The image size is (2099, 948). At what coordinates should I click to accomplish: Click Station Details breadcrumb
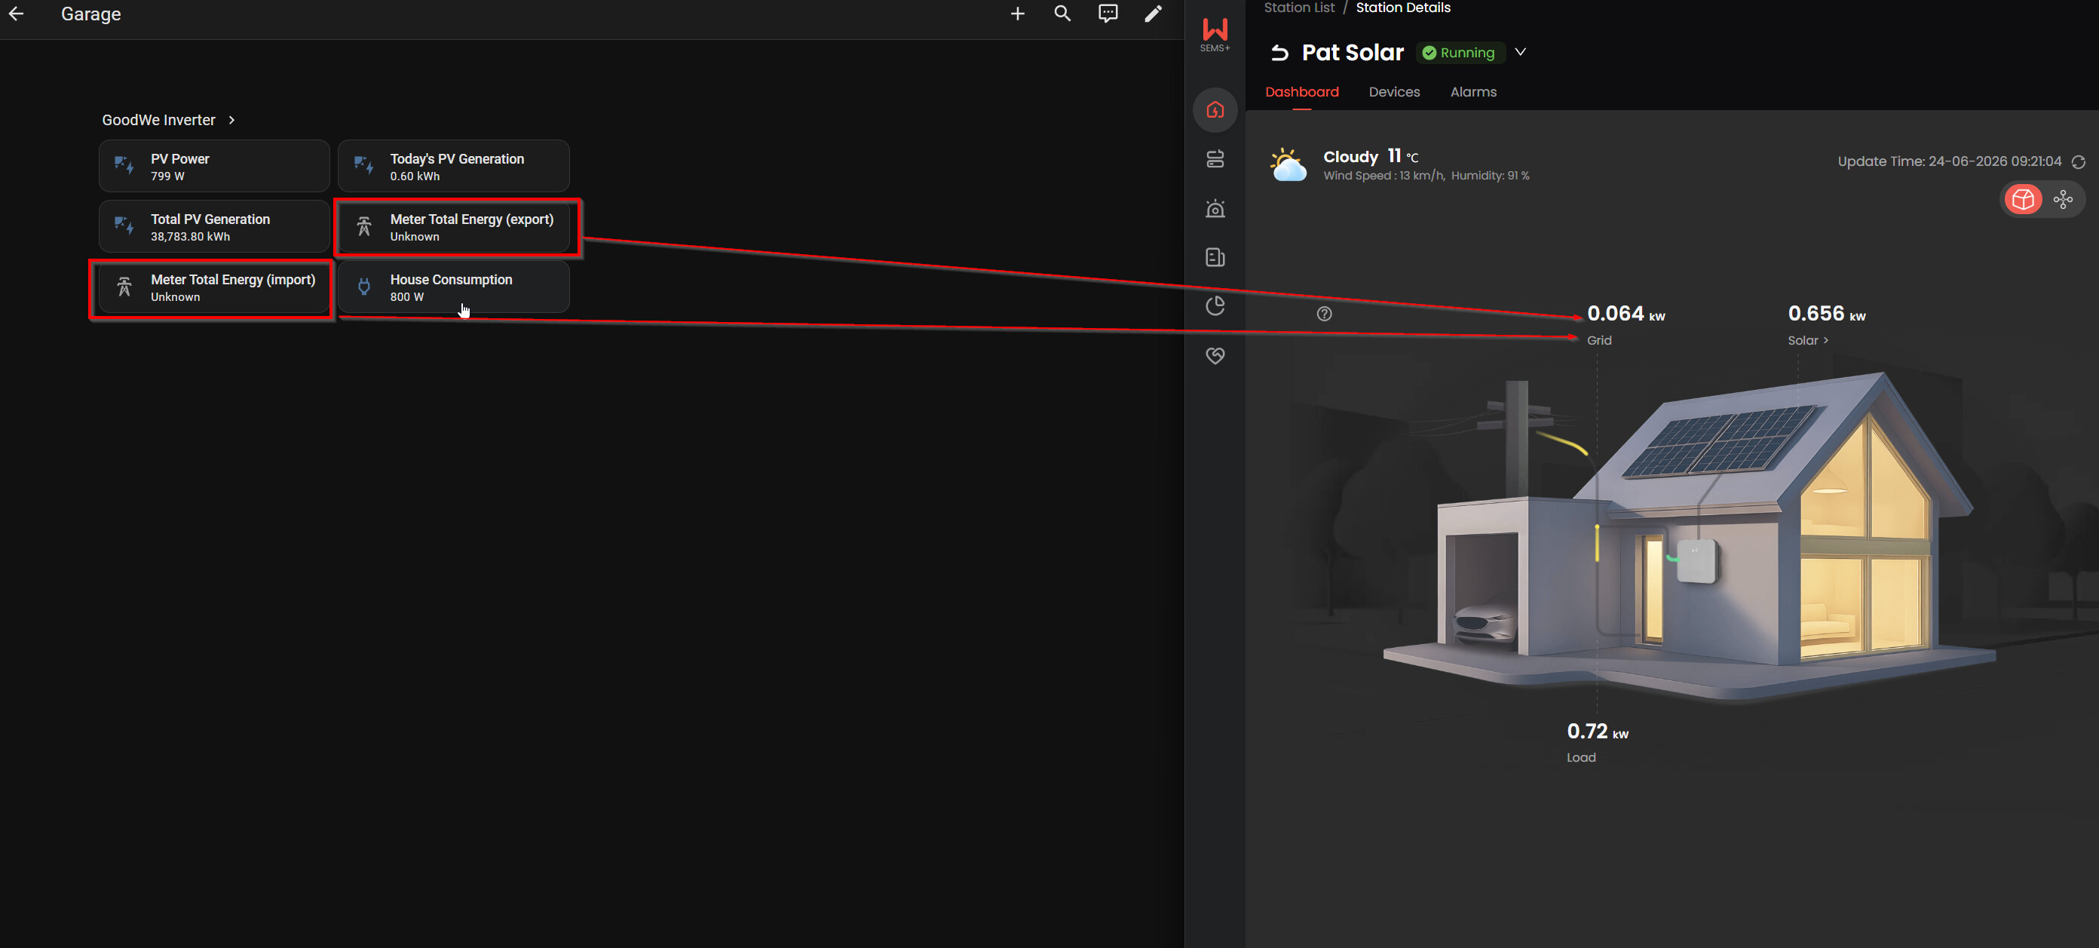[x=1403, y=8]
